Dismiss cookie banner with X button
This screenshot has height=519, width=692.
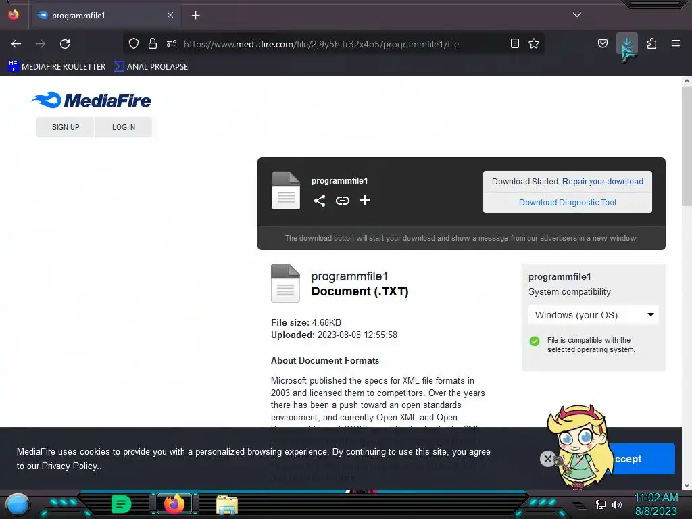point(547,459)
